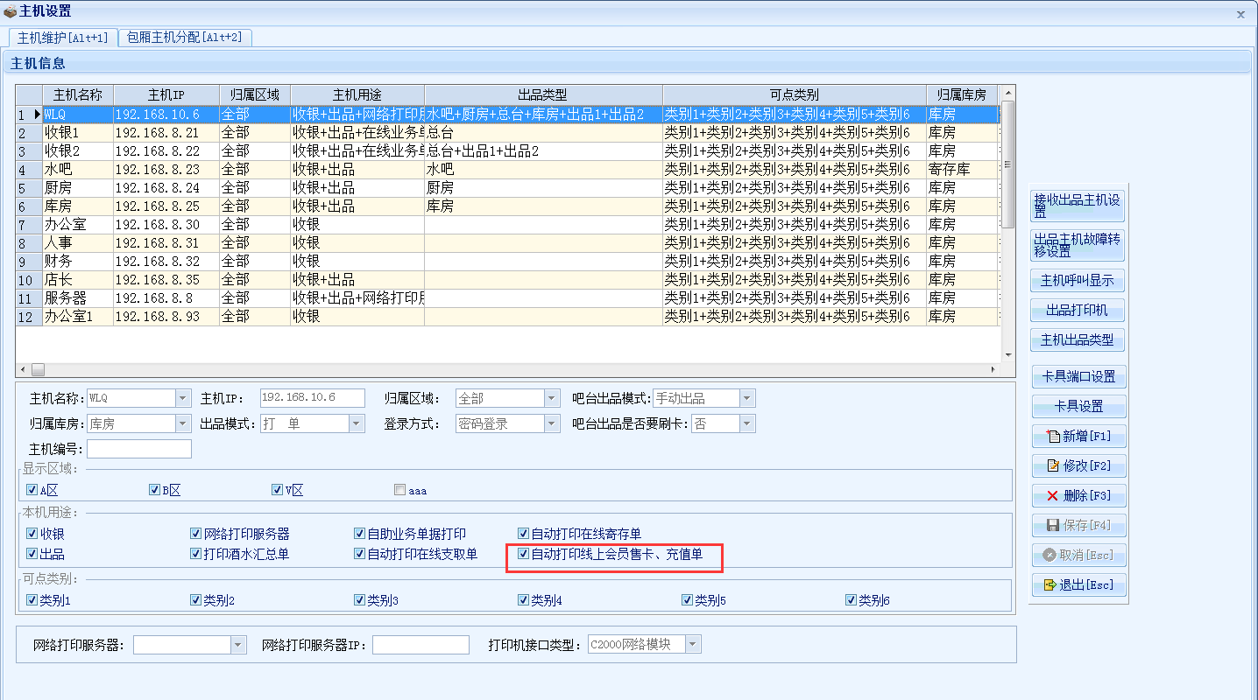This screenshot has width=1258, height=700.
Task: Click the 主机名称 column header
Action: click(78, 94)
